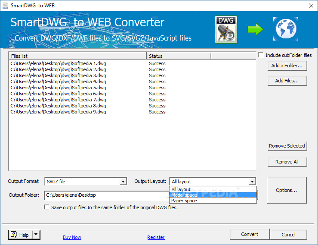Viewport: 318px width, 245px height.
Task: Select Softpedia 5.dwg in files list
Action: tap(58, 88)
